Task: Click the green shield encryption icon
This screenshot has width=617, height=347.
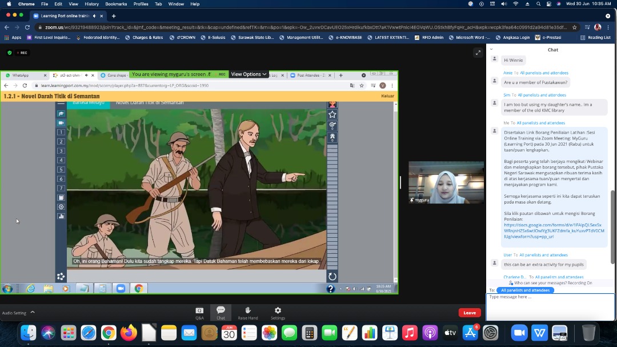Action: point(10,53)
